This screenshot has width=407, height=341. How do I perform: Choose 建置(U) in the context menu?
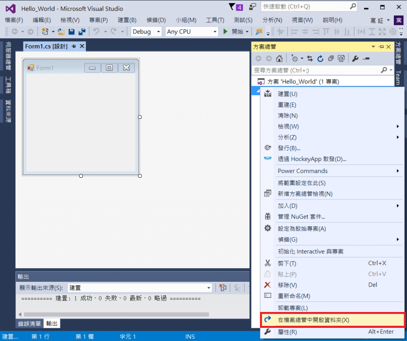(x=332, y=94)
